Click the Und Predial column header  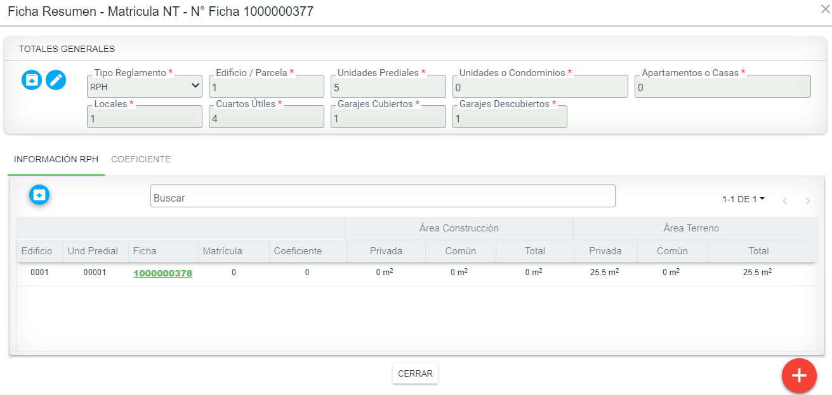click(93, 251)
